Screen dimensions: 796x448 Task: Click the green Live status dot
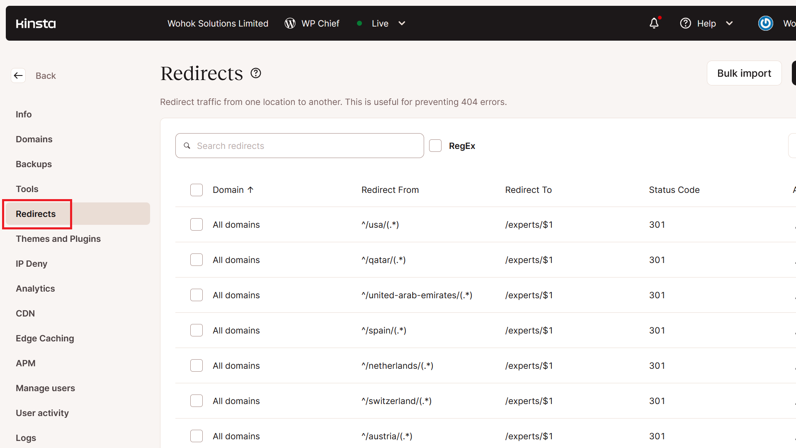[x=359, y=24]
